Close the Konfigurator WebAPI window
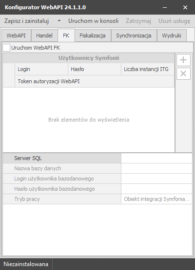Image resolution: width=195 pixels, height=270 pixels. pyautogui.click(x=185, y=7)
